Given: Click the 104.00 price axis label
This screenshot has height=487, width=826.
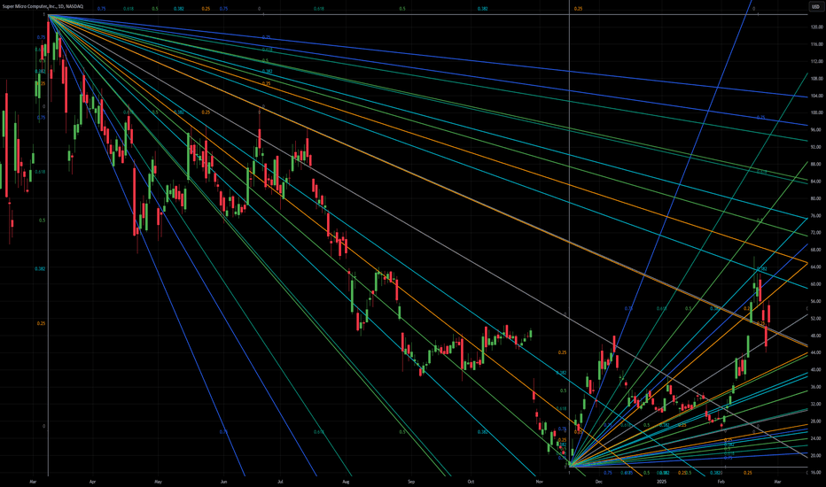Looking at the screenshot, I should 817,96.
